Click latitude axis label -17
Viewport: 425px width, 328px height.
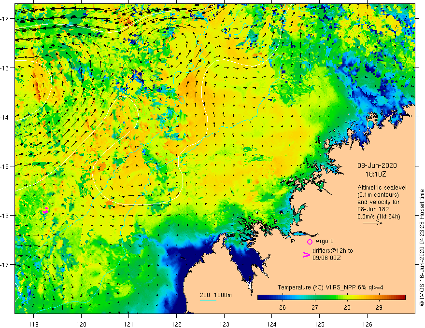(5, 265)
